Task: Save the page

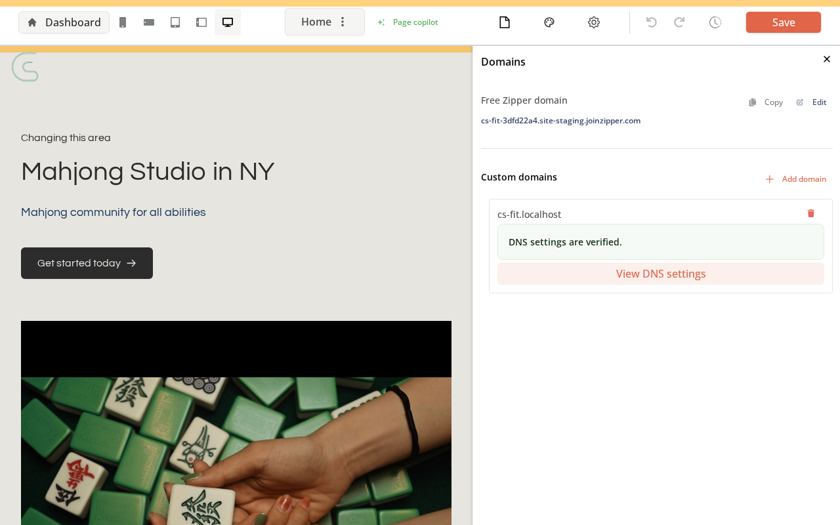Action: pyautogui.click(x=784, y=22)
